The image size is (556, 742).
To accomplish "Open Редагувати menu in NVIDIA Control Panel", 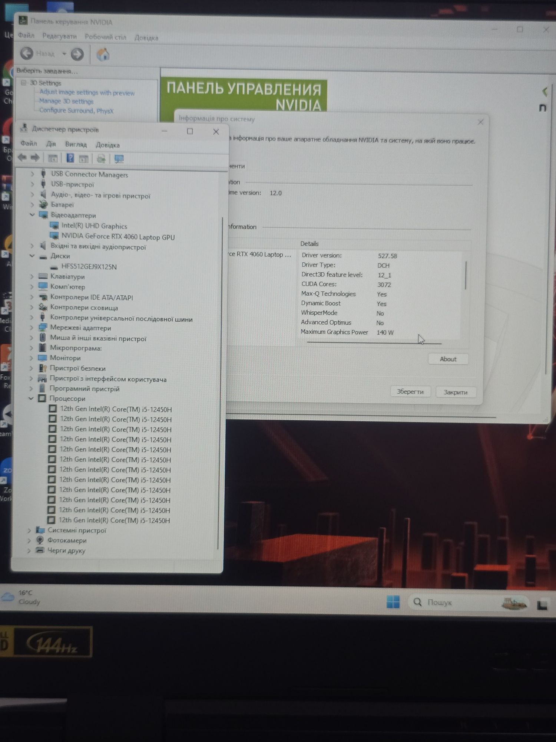I will pyautogui.click(x=60, y=36).
